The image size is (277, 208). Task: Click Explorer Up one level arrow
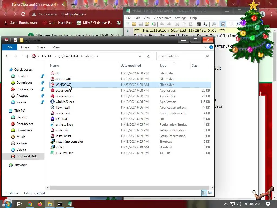pyautogui.click(x=27, y=56)
